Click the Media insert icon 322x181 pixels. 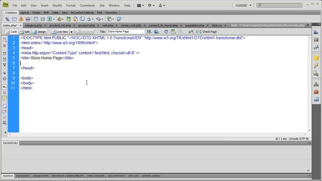point(59,19)
